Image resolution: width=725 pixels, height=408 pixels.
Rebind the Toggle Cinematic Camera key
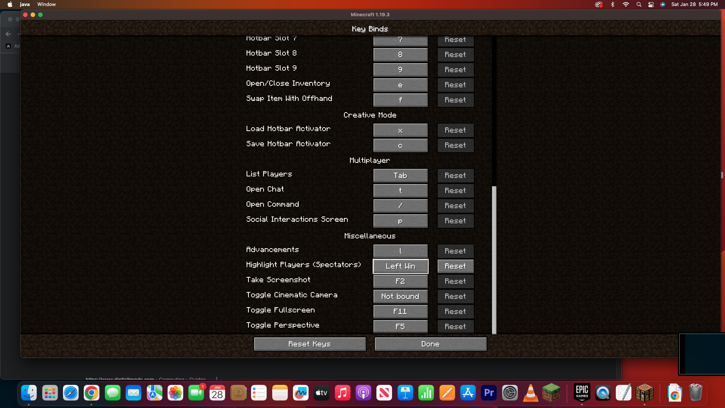[x=400, y=296]
